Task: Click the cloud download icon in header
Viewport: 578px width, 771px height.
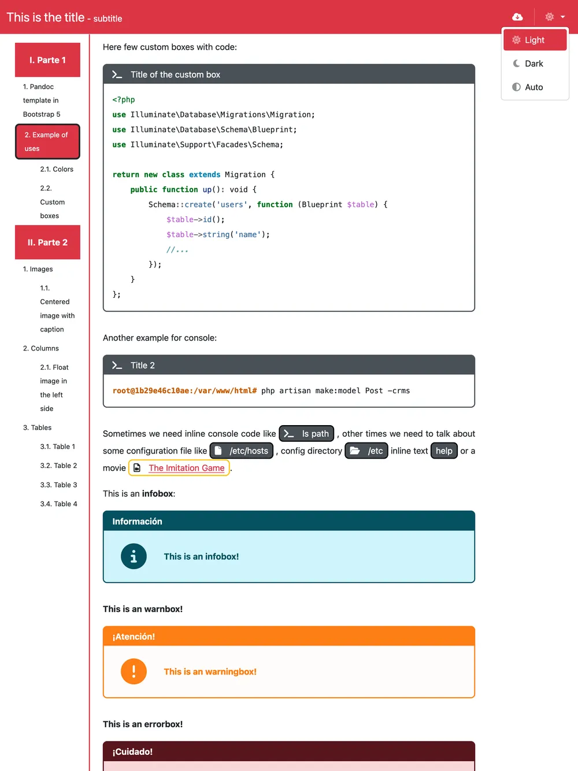Action: 517,17
